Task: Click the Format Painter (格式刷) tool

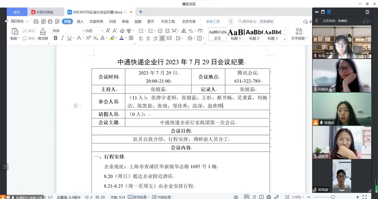Action: pyautogui.click(x=43, y=34)
